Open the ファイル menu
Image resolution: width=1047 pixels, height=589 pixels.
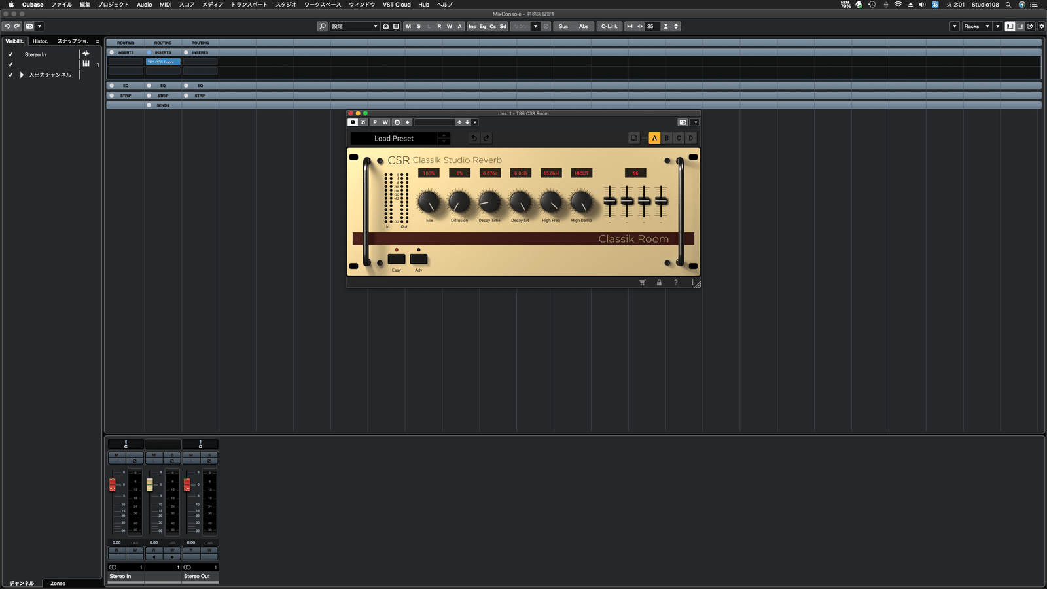point(62,5)
